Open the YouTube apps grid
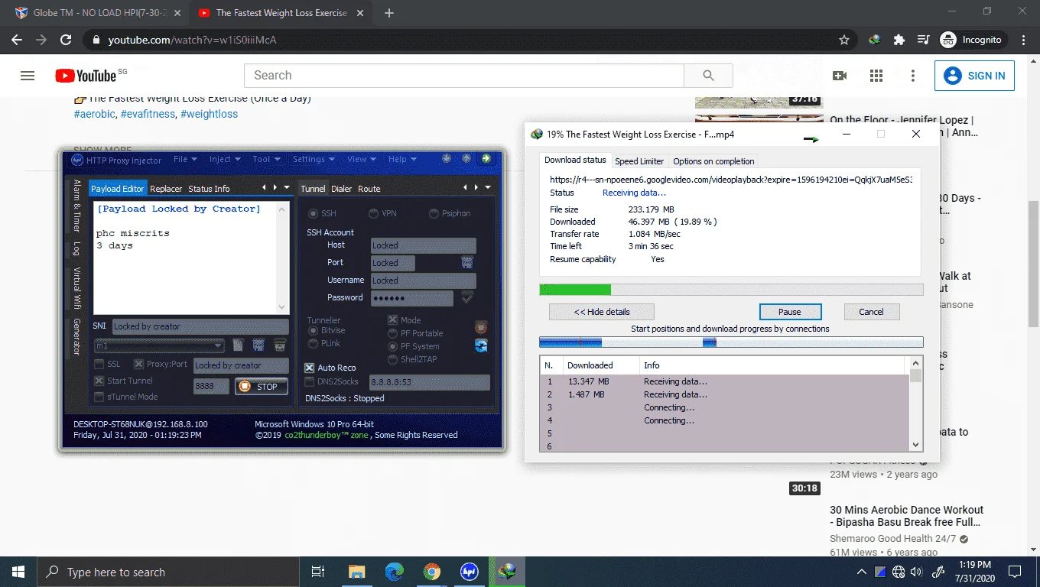This screenshot has width=1040, height=587. pos(876,76)
